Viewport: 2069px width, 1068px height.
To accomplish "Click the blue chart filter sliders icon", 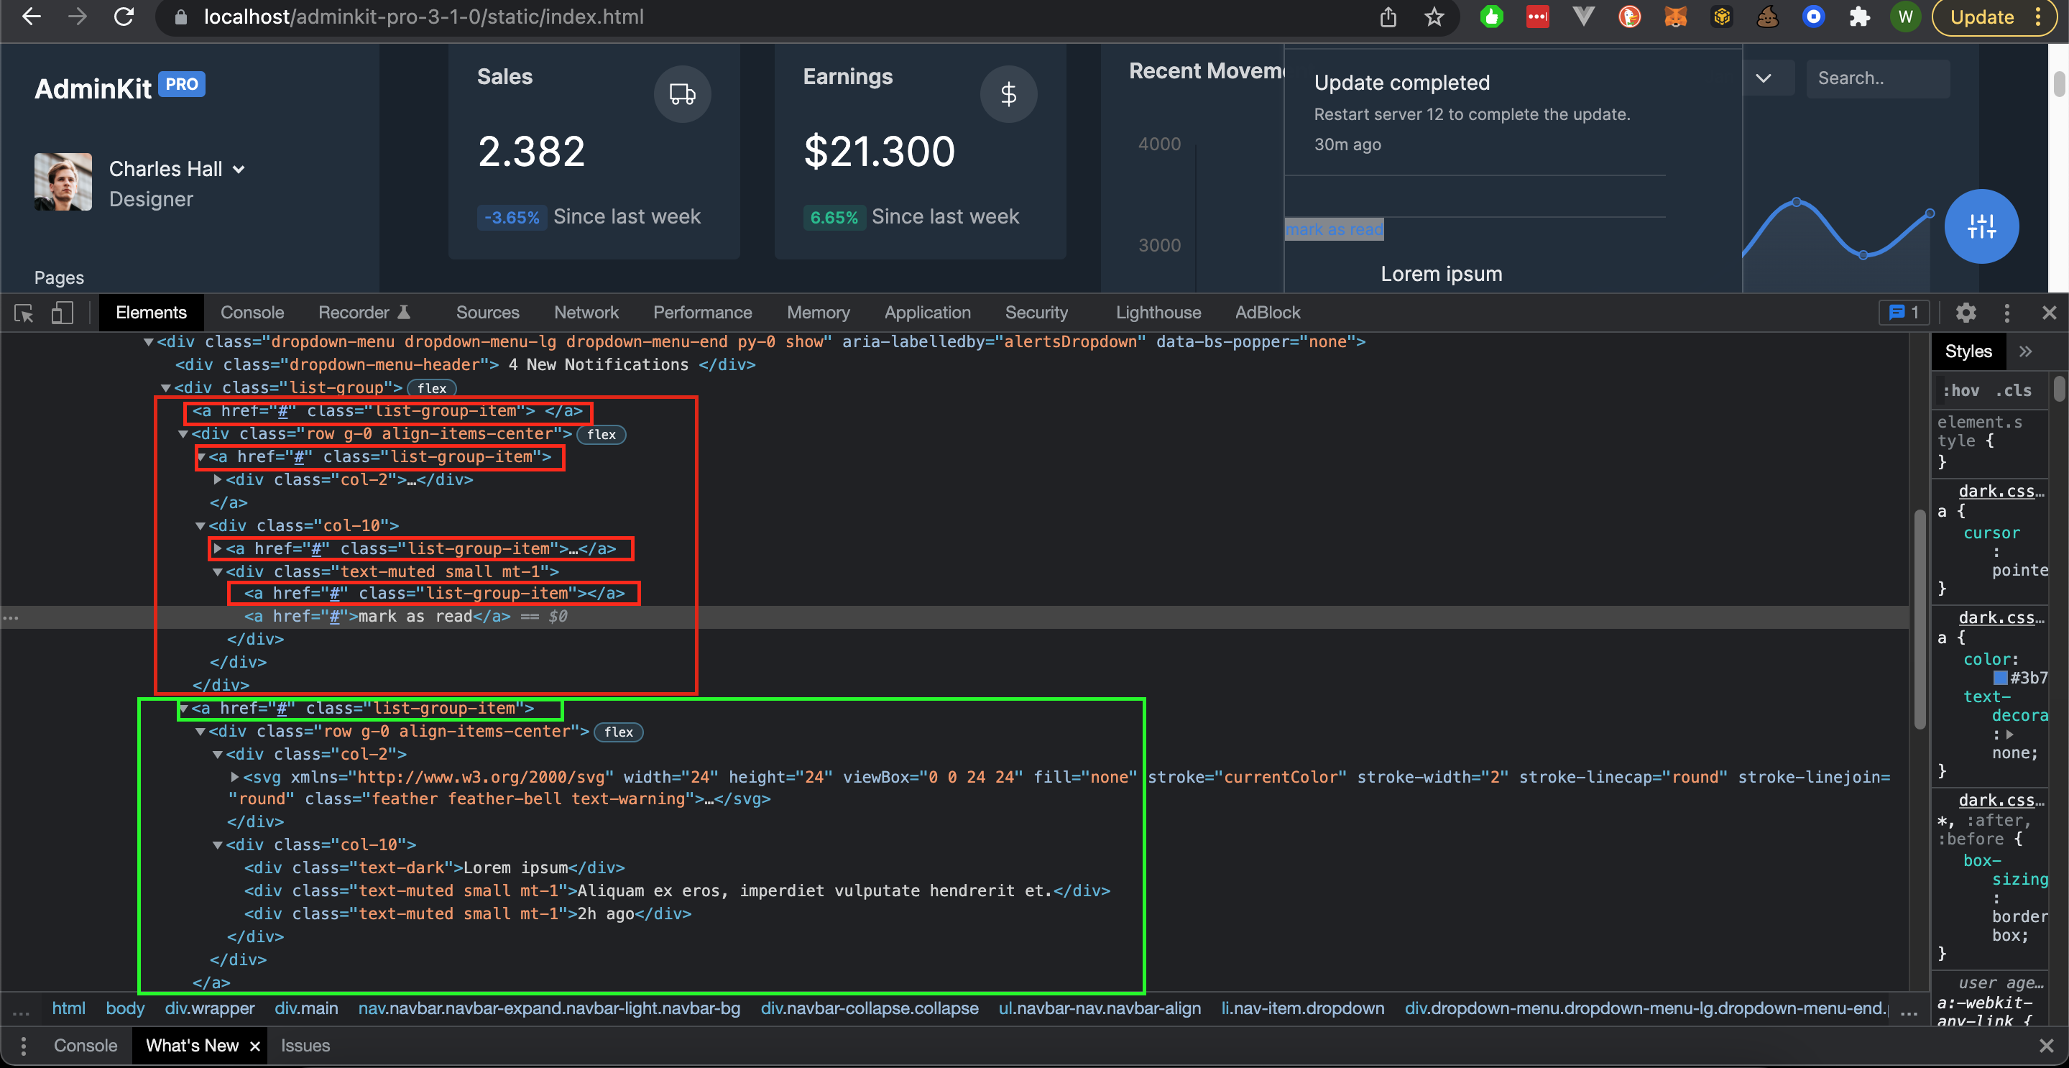I will (x=1981, y=226).
